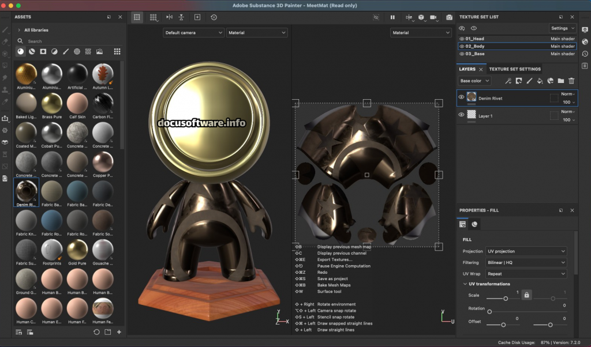Open Display settings icon on right sidebar
The height and width of the screenshot is (347, 591).
585,30
